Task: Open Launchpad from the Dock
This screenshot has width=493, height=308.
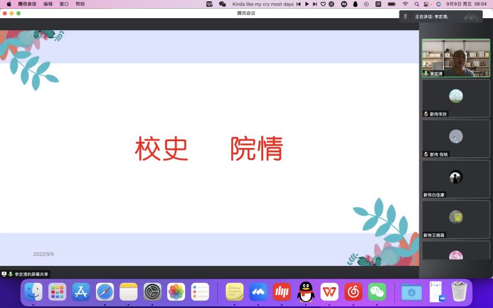Action: coord(57,292)
